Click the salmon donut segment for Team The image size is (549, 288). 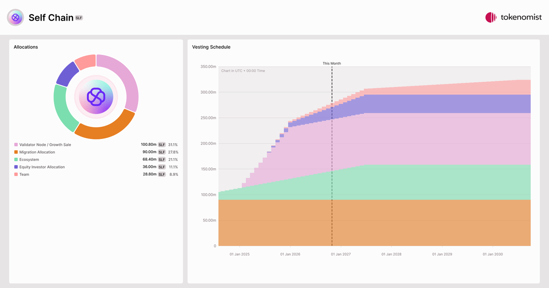coord(86,62)
